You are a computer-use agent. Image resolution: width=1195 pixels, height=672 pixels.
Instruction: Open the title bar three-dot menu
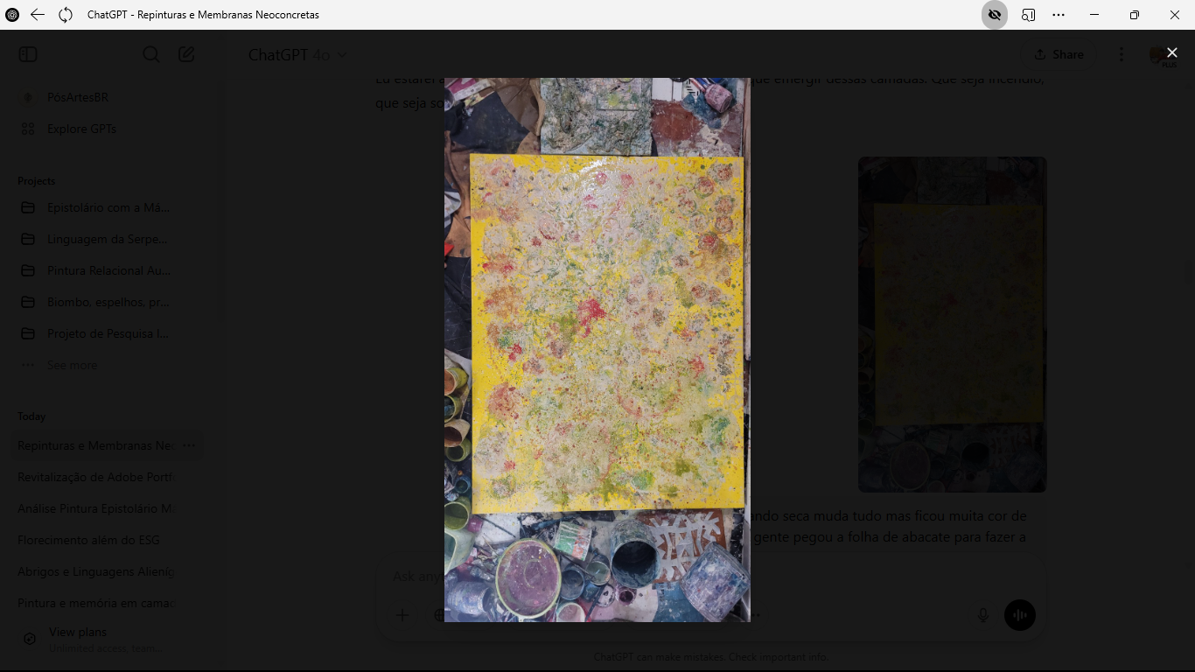click(1059, 15)
